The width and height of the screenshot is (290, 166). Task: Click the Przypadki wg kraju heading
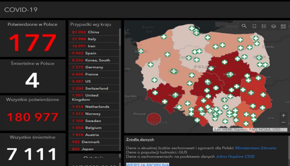(91, 25)
